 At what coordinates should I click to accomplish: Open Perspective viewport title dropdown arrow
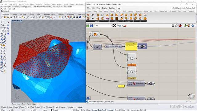pos(22,21)
